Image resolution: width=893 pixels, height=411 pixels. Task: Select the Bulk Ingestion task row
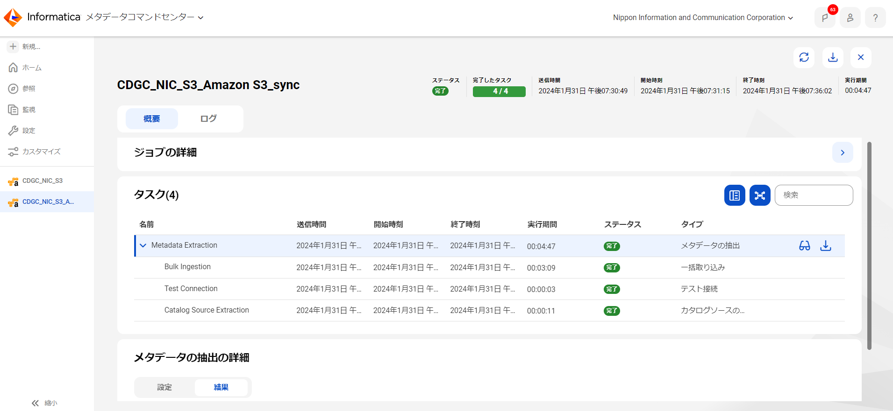click(489, 267)
